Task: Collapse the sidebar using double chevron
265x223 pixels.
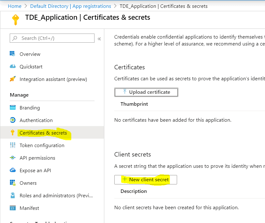Action: coord(99,39)
